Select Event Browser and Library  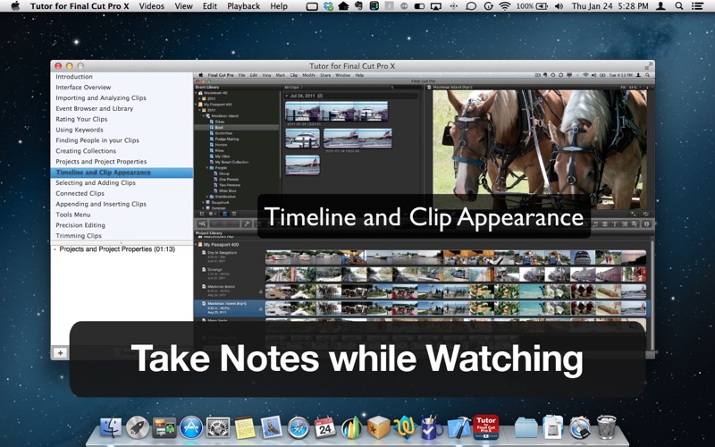122,108
